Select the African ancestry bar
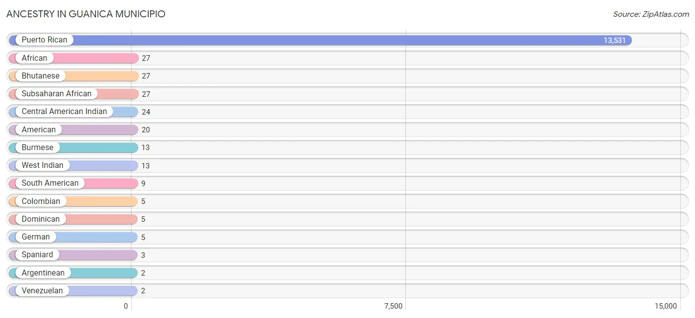The height and width of the screenshot is (318, 695). [x=74, y=58]
